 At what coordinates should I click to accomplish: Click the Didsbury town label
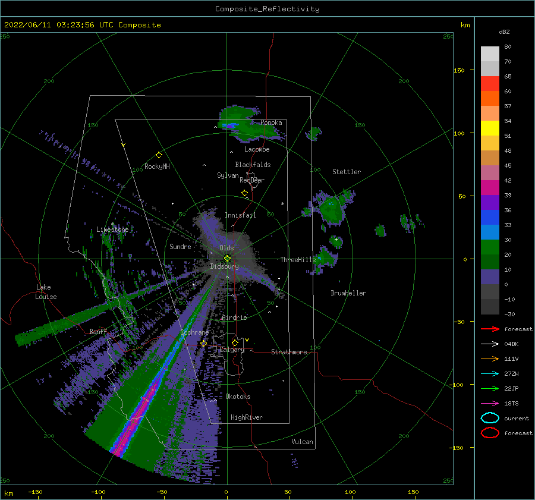224,266
